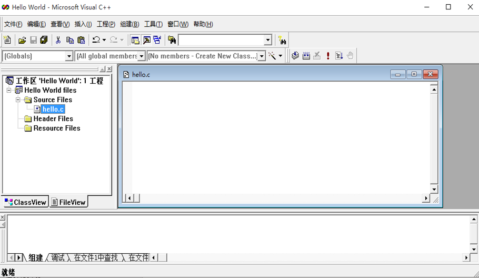Open the 窗口(W) menu
The width and height of the screenshot is (479, 278).
178,24
